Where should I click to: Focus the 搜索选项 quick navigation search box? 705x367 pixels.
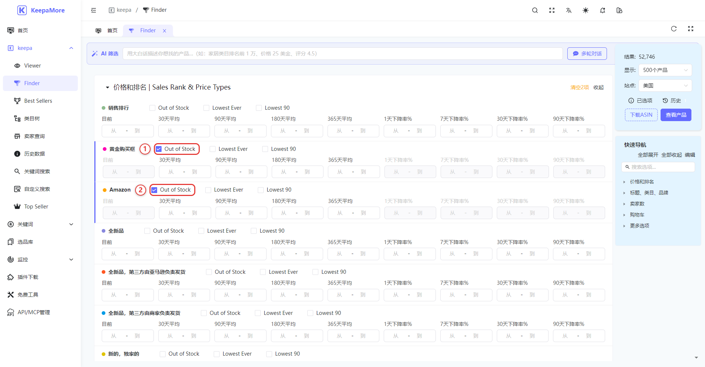point(658,167)
